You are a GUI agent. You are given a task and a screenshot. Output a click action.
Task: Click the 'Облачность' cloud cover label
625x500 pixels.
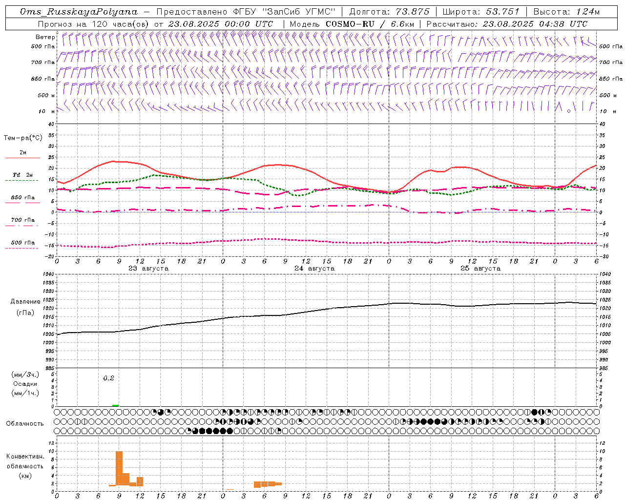[x=25, y=424]
